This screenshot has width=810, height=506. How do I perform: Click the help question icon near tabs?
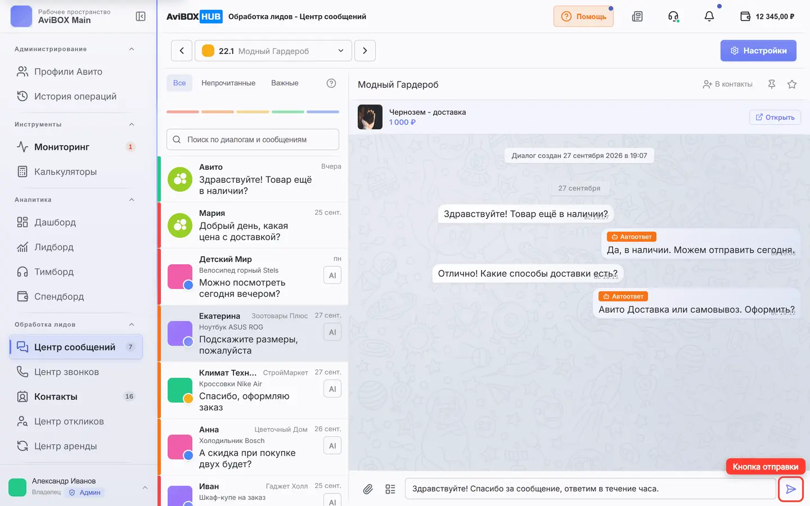point(331,83)
